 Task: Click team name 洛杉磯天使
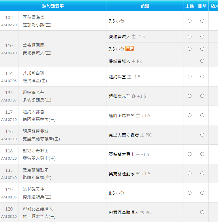[33, 189]
